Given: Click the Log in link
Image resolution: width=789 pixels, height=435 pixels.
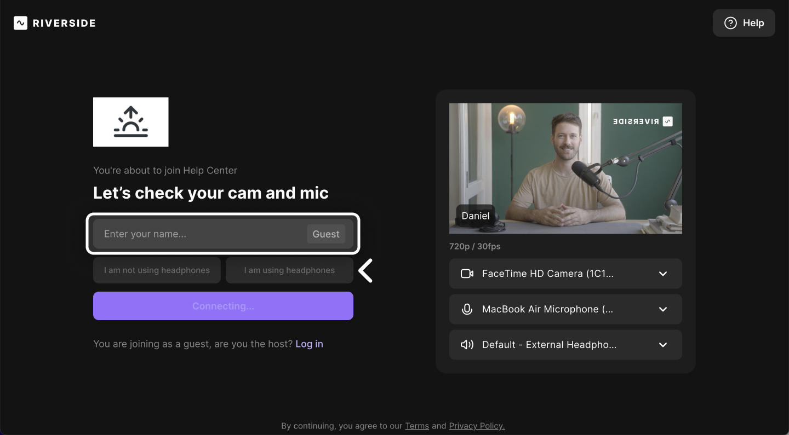Looking at the screenshot, I should [x=309, y=344].
